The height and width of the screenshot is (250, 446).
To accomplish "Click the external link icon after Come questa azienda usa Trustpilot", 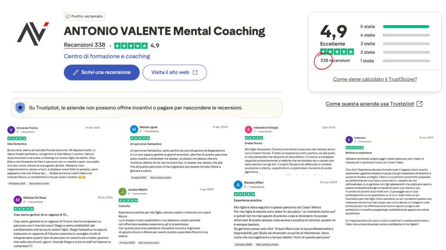I will (419, 104).
